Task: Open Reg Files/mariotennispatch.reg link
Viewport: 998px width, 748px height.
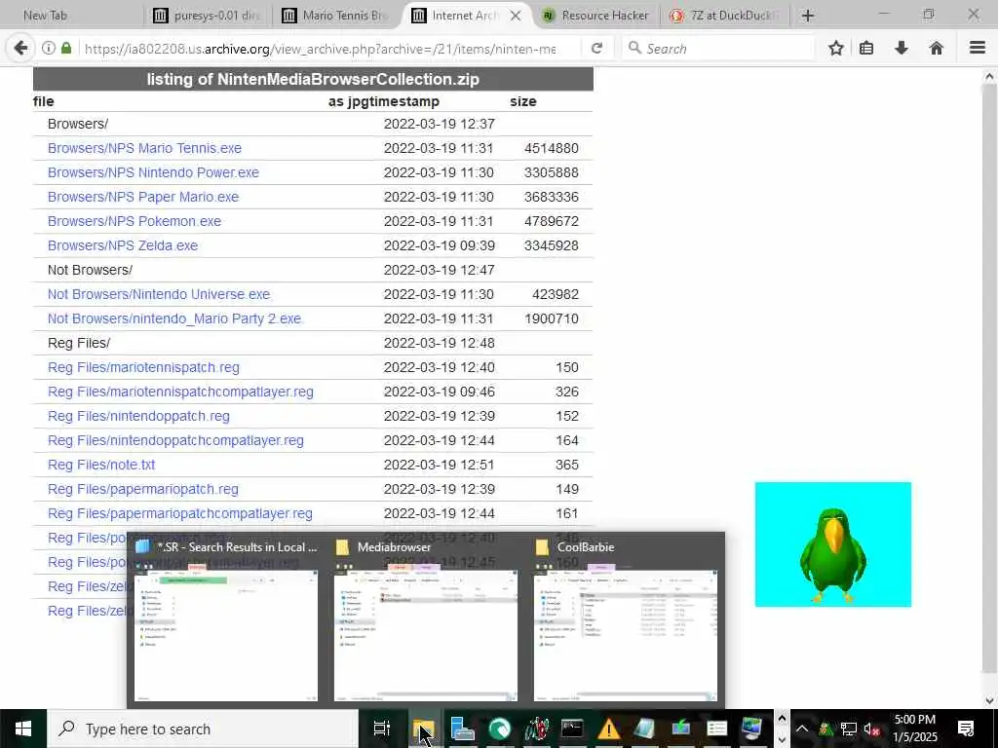Action: [143, 367]
